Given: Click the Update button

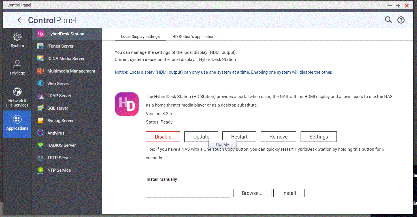Looking at the screenshot, I should (x=201, y=137).
